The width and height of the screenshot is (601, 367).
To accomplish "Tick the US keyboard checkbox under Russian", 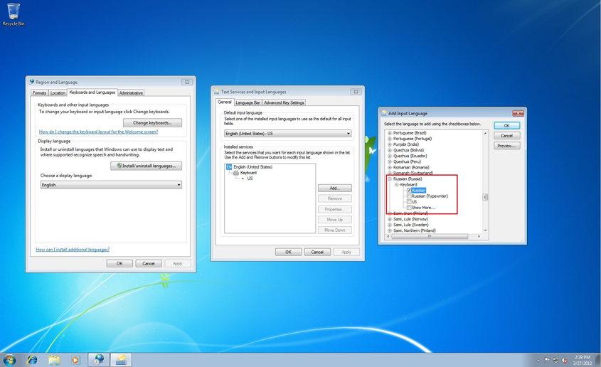I will [409, 202].
